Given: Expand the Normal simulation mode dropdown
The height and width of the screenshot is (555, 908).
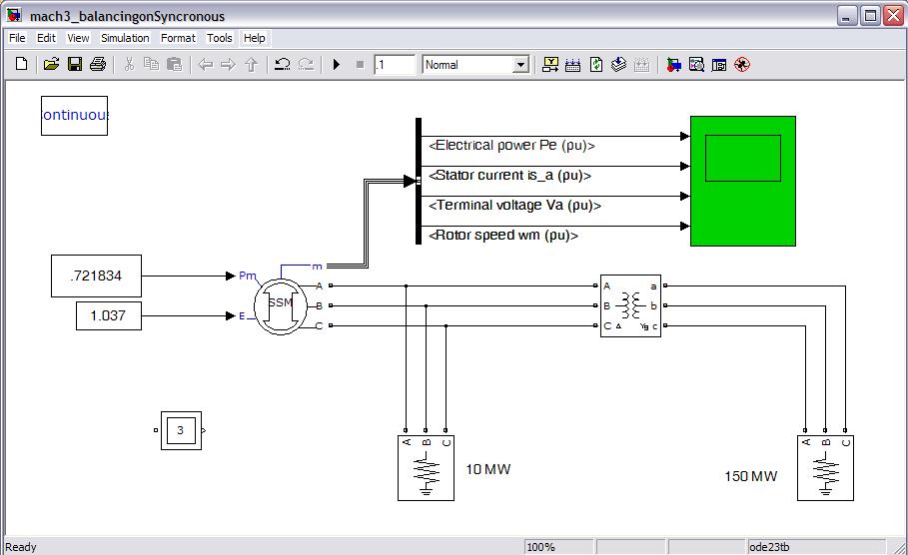Looking at the screenshot, I should [x=520, y=65].
